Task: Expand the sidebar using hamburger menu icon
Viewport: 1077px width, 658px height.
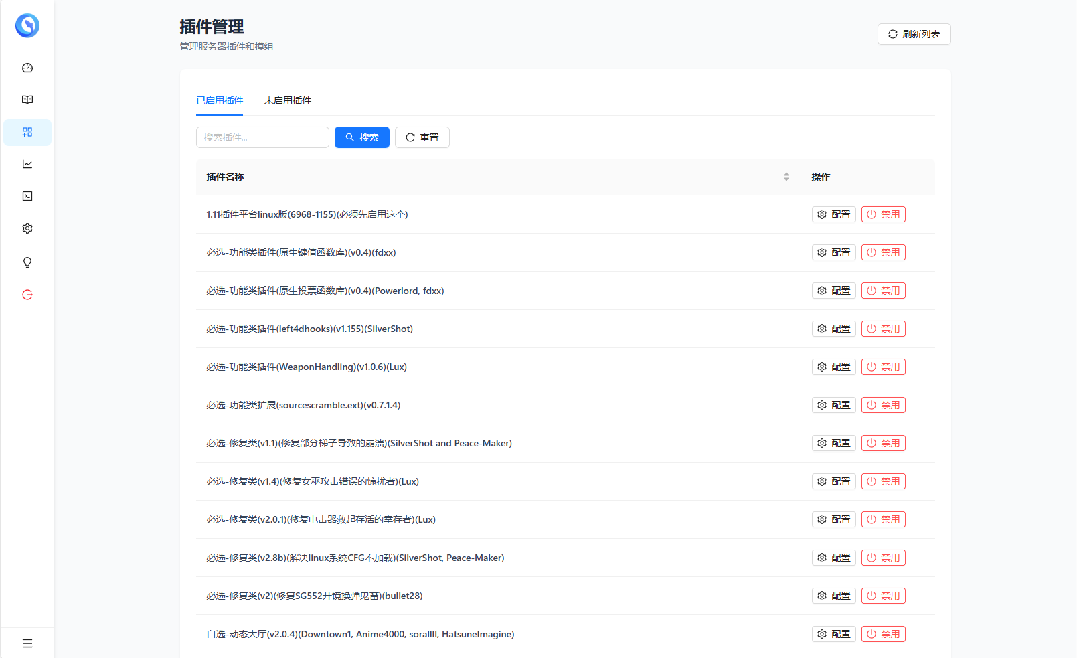Action: pyautogui.click(x=27, y=643)
